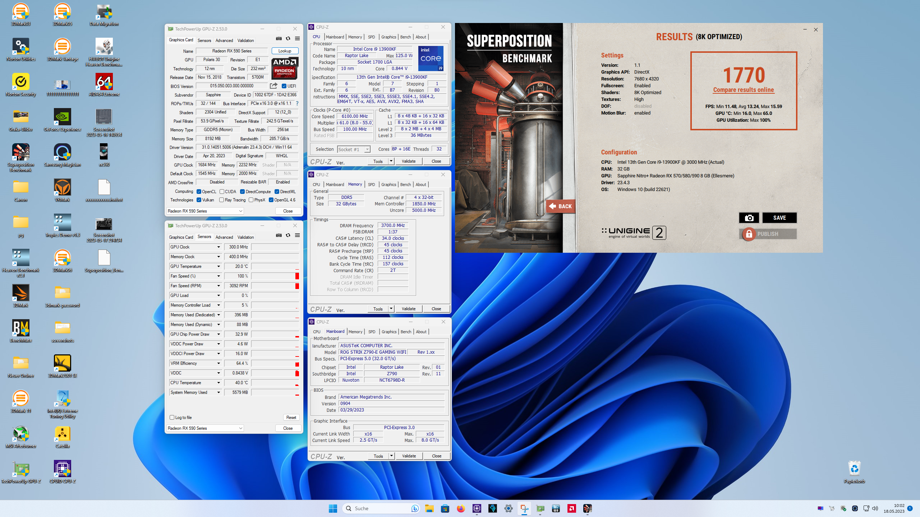Open the Socket #1 selection dropdown in CPU-Z
The image size is (920, 517).
[354, 149]
